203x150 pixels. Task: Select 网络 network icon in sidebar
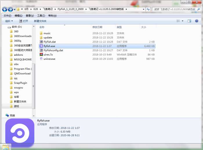point(7,115)
